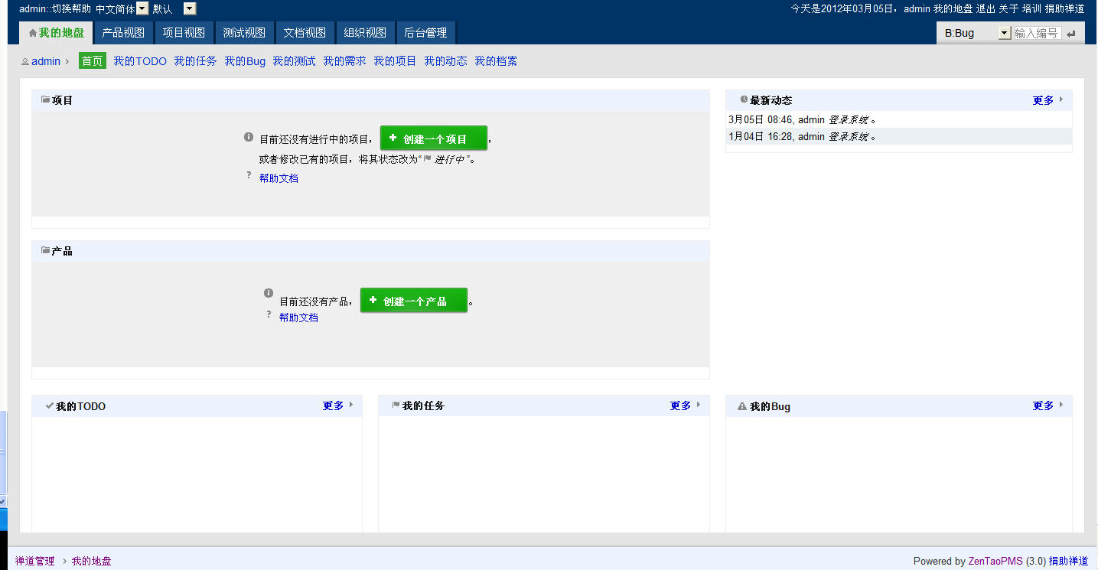Click the 创建一个项目 green button
Viewport: 1098px width, 570px height.
point(433,138)
